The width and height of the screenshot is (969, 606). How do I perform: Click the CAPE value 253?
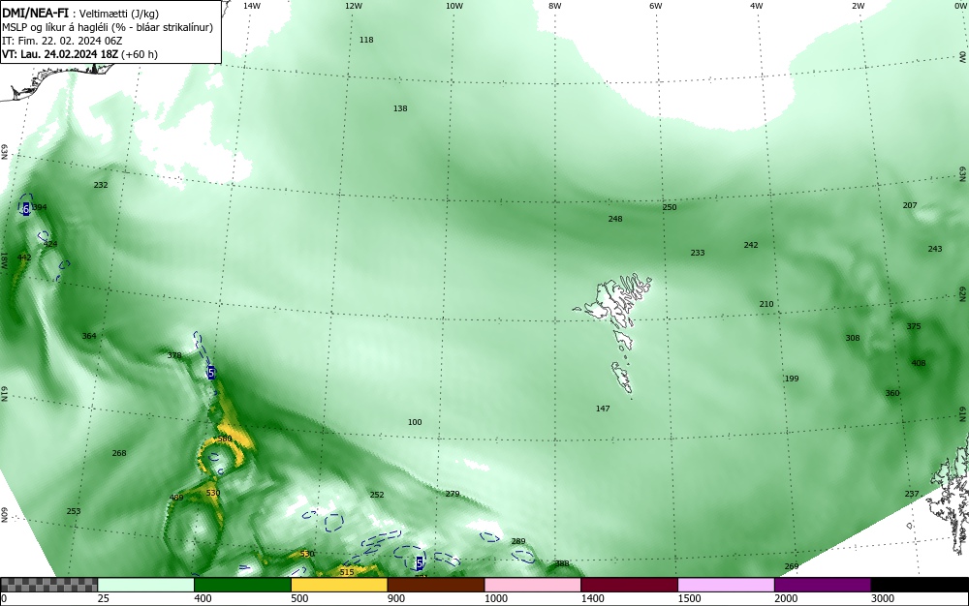click(74, 511)
